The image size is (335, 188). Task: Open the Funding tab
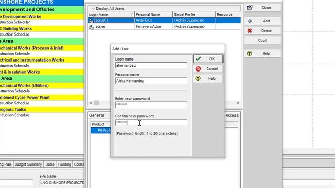pyautogui.click(x=64, y=164)
